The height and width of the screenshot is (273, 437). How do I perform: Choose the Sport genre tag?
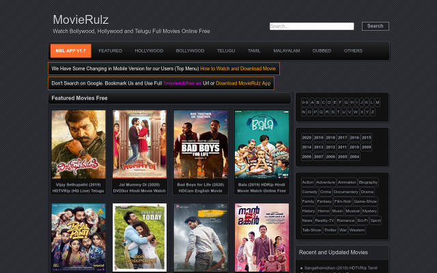coord(376,220)
